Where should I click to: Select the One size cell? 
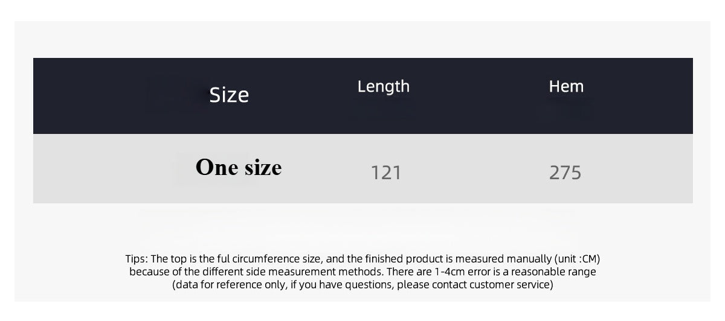click(239, 167)
